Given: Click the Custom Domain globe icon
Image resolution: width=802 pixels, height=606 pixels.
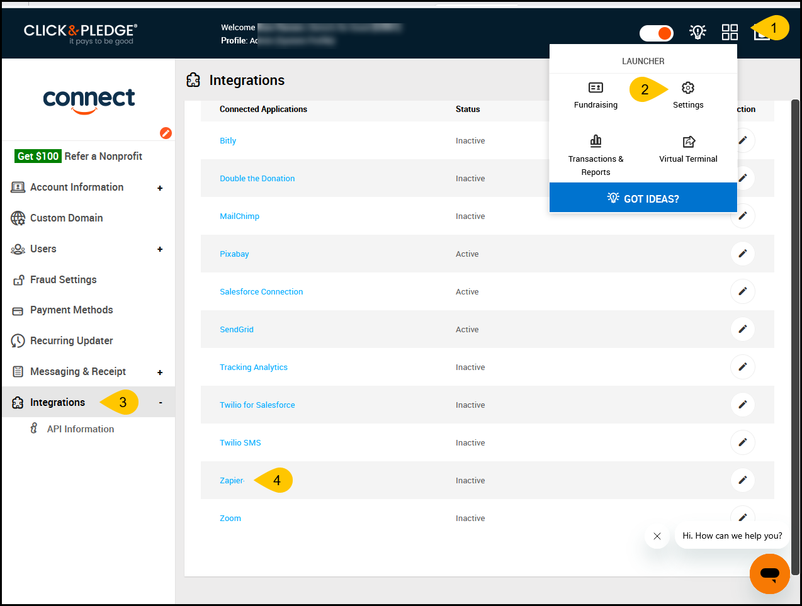Looking at the screenshot, I should coord(18,218).
